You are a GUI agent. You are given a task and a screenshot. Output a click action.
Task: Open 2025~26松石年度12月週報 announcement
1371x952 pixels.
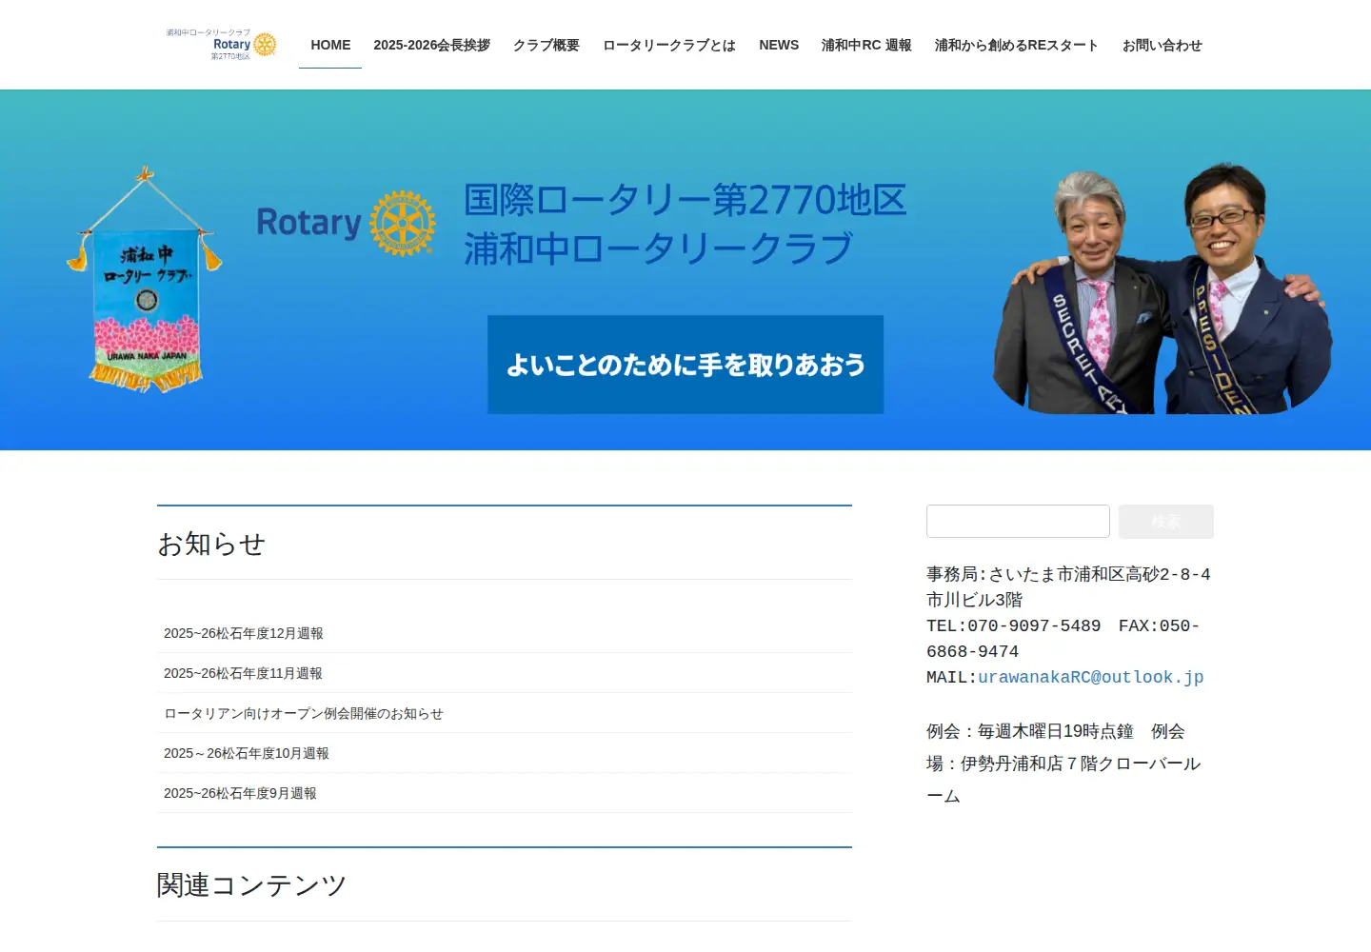(244, 633)
